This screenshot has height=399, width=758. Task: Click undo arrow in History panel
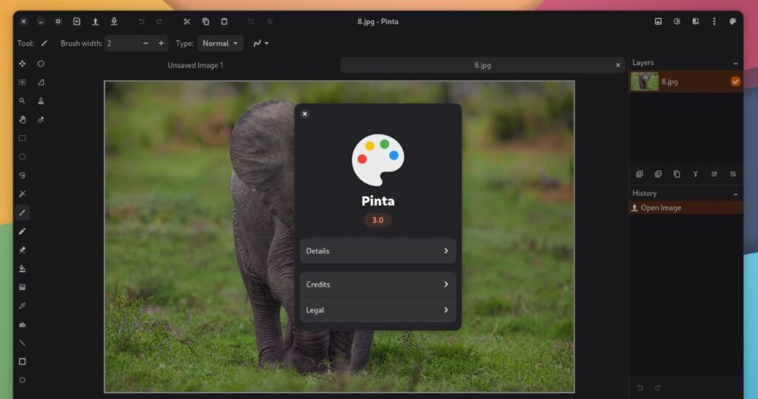(x=640, y=387)
